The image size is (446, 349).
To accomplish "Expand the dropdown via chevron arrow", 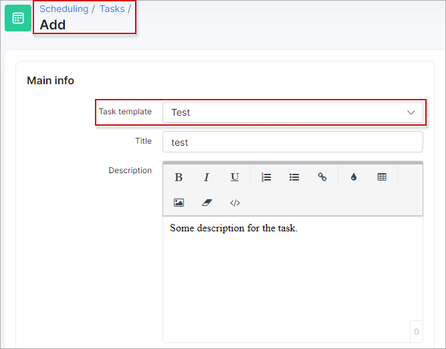I will pos(411,112).
